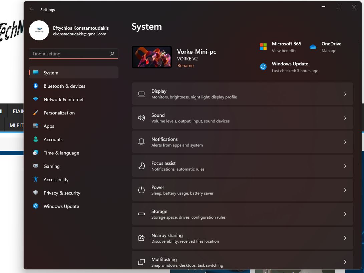Viewport: 364px width, 273px height.
Task: Expand the Display row chevron
Action: (x=345, y=94)
